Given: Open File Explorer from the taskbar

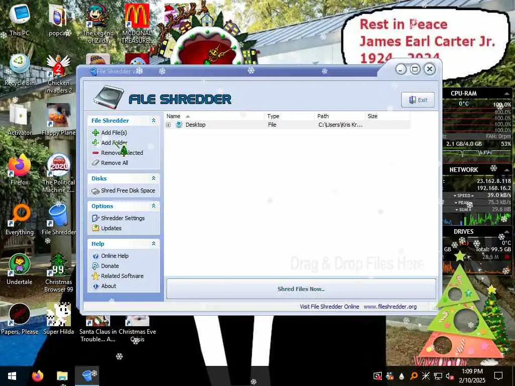Looking at the screenshot, I should 62,376.
